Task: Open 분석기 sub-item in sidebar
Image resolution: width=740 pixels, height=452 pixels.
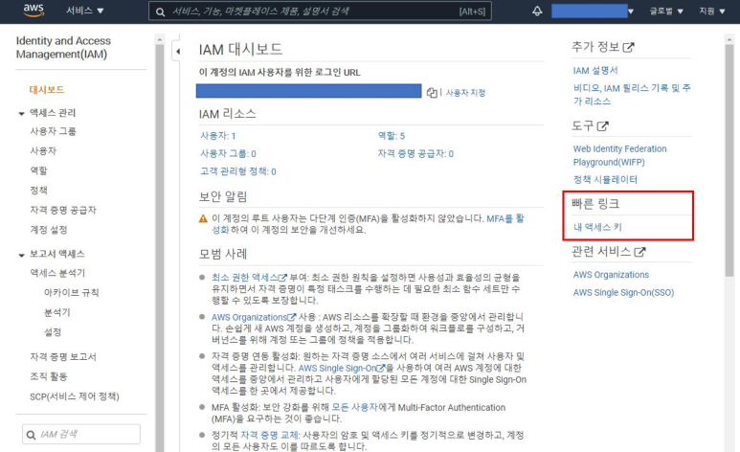Action: (57, 312)
